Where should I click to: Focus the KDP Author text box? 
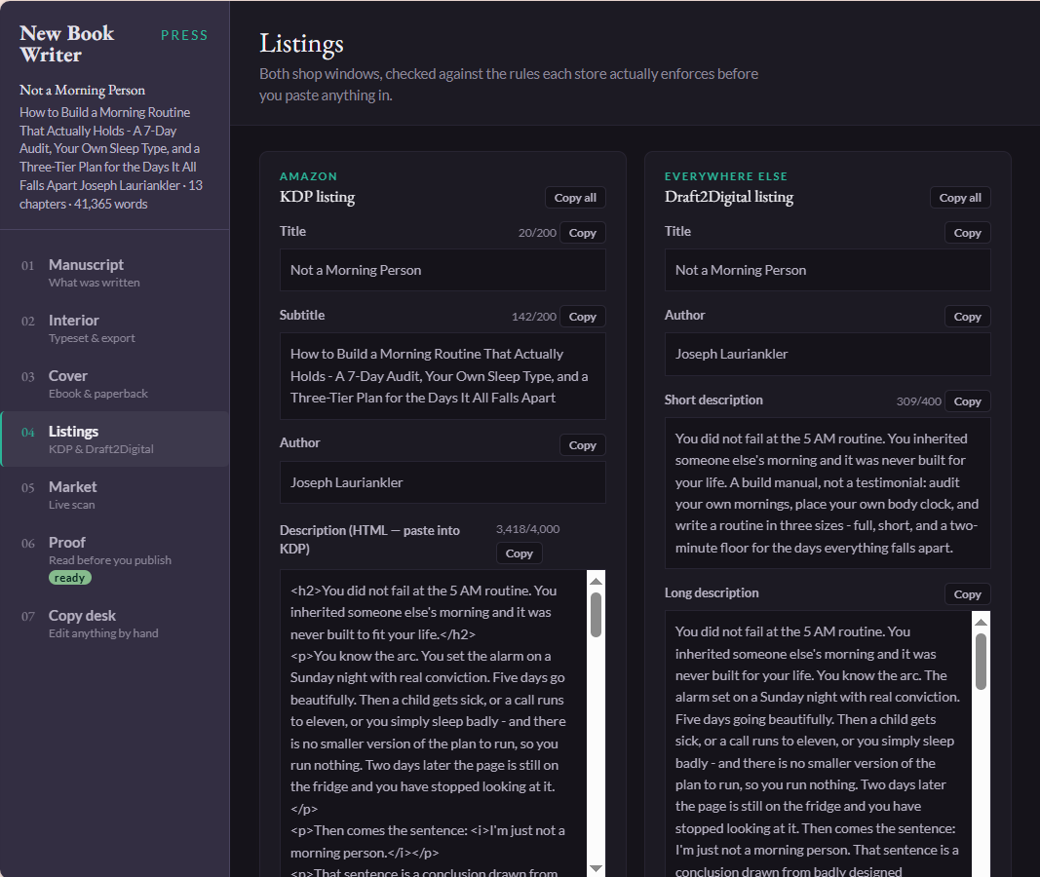pyautogui.click(x=443, y=482)
